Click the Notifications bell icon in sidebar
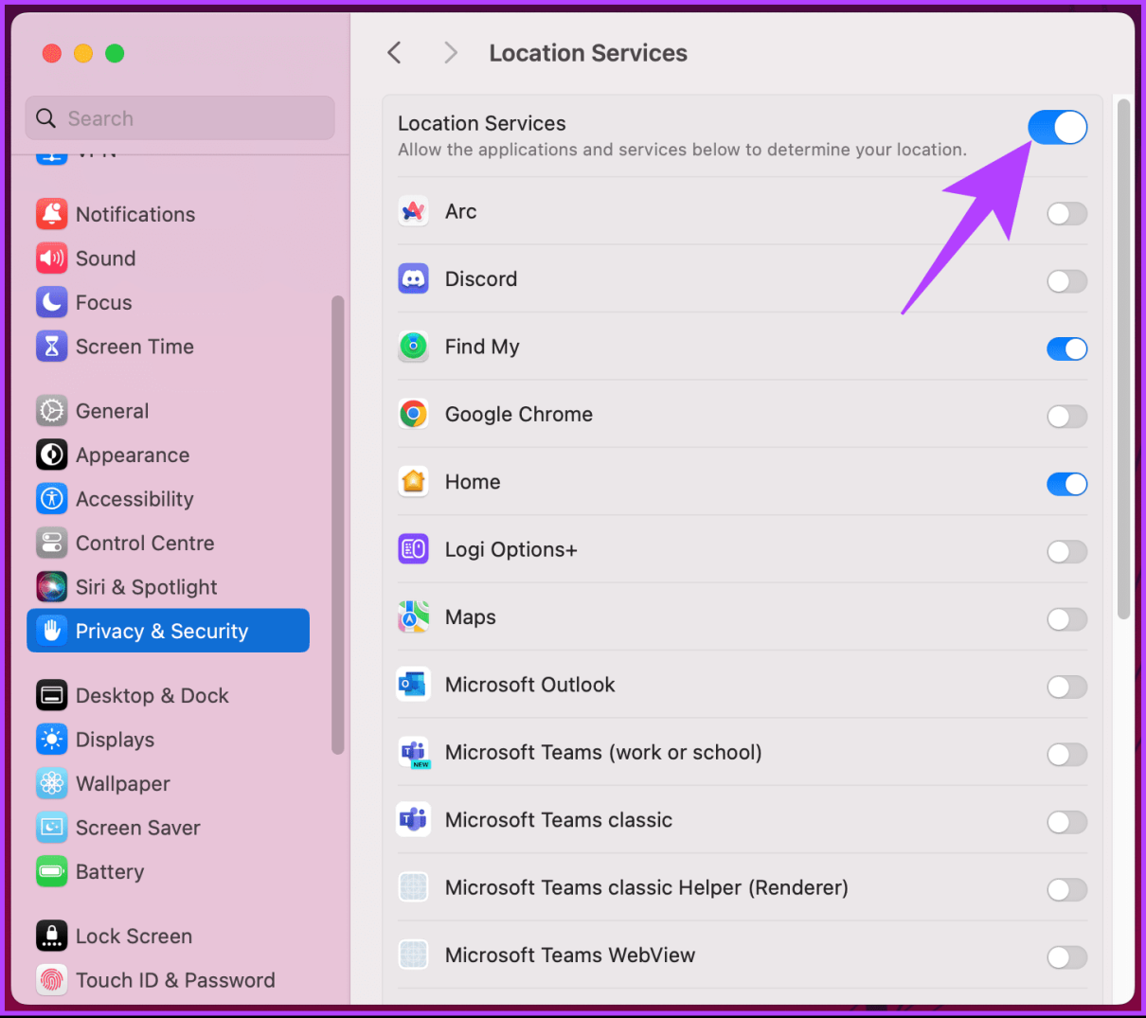This screenshot has height=1018, width=1146. click(x=52, y=214)
